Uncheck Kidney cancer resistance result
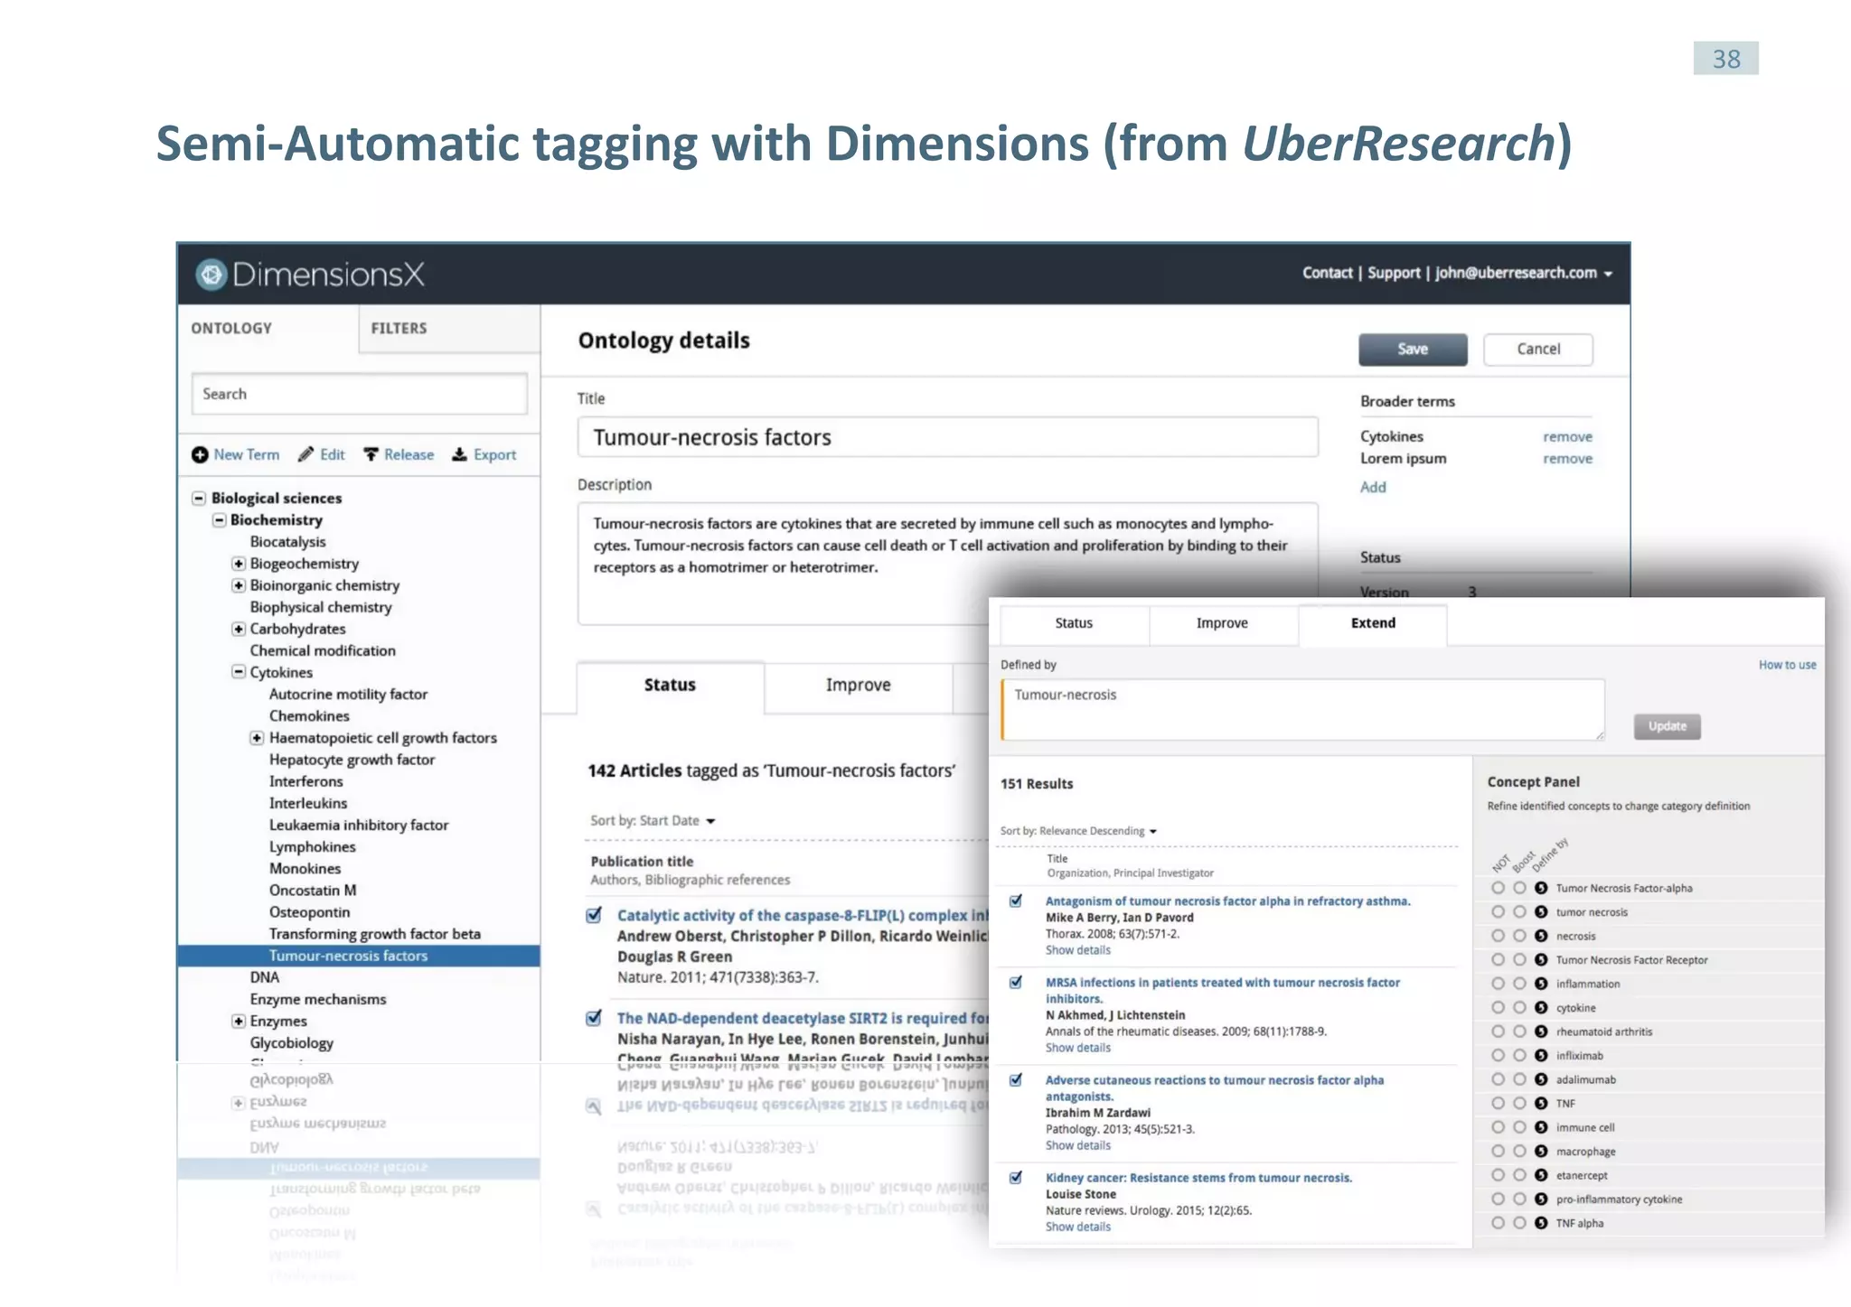The height and width of the screenshot is (1307, 1851). pyautogui.click(x=1016, y=1177)
